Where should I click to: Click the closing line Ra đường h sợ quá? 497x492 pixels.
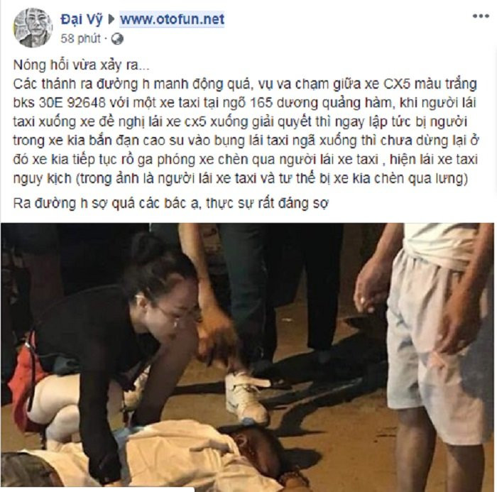(x=170, y=204)
